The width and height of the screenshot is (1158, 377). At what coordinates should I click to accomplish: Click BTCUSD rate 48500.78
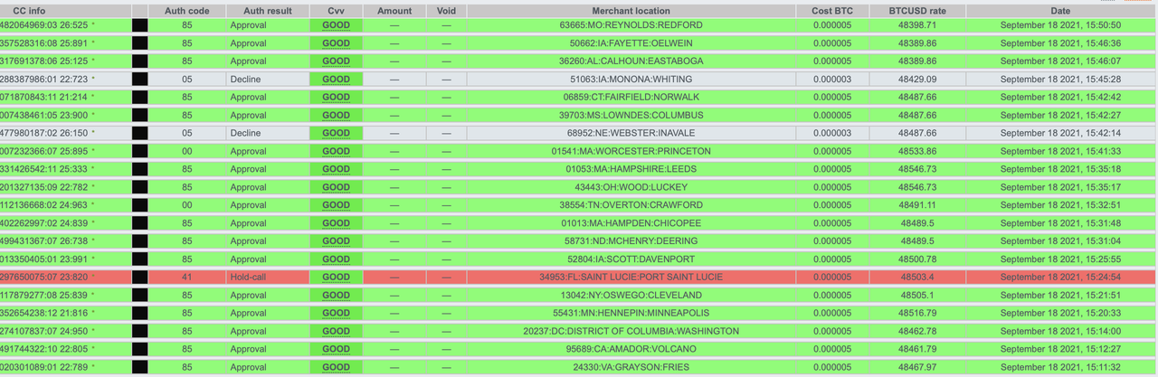916,259
